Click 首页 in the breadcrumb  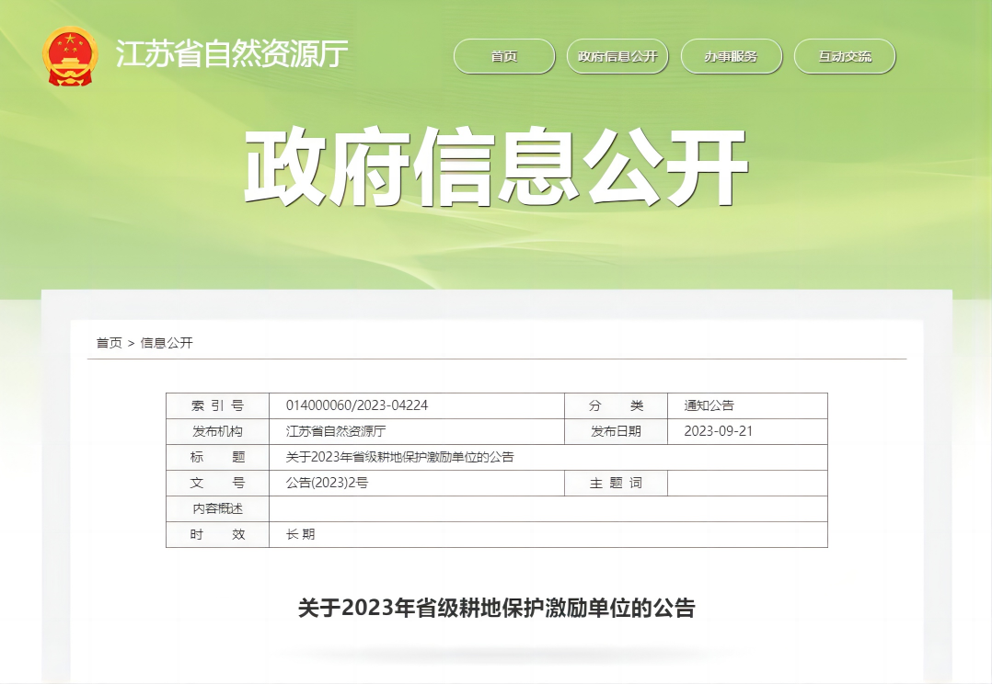[109, 343]
